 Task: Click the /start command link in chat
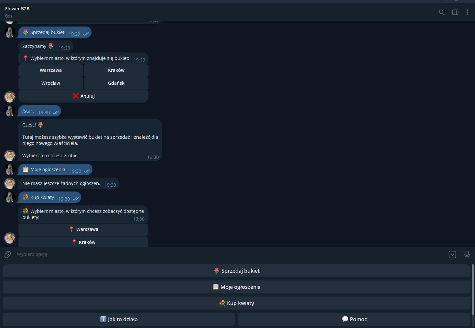point(28,111)
